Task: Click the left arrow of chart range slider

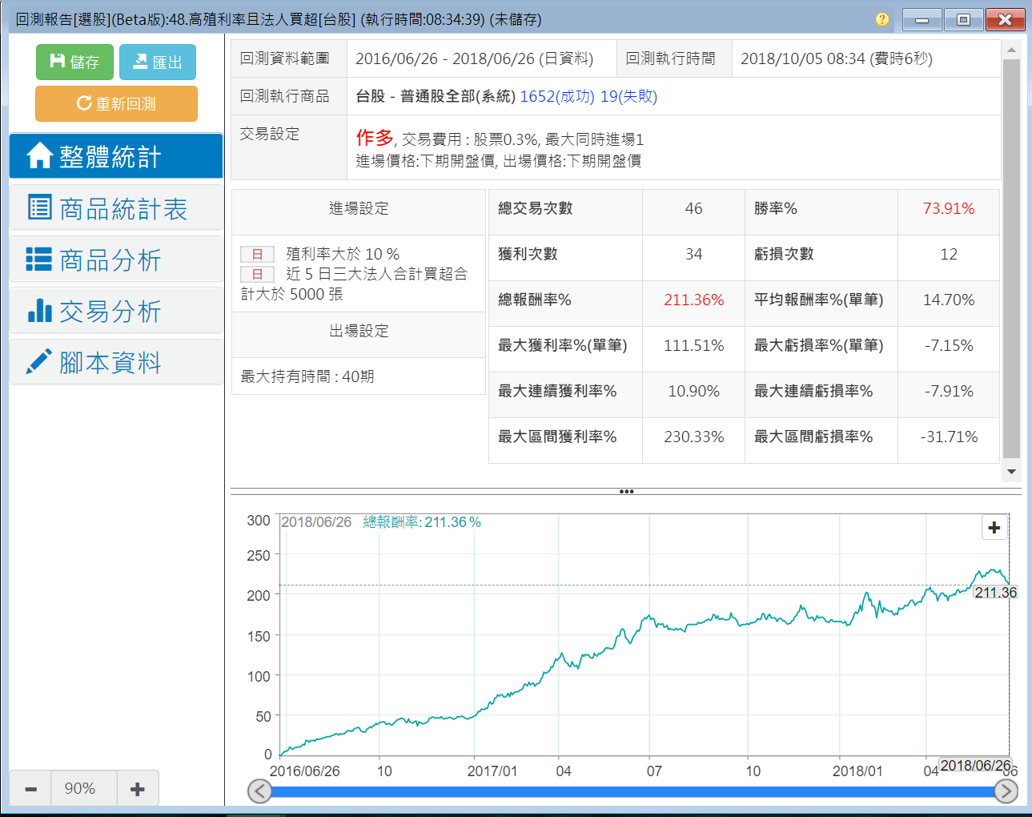Action: [x=259, y=791]
